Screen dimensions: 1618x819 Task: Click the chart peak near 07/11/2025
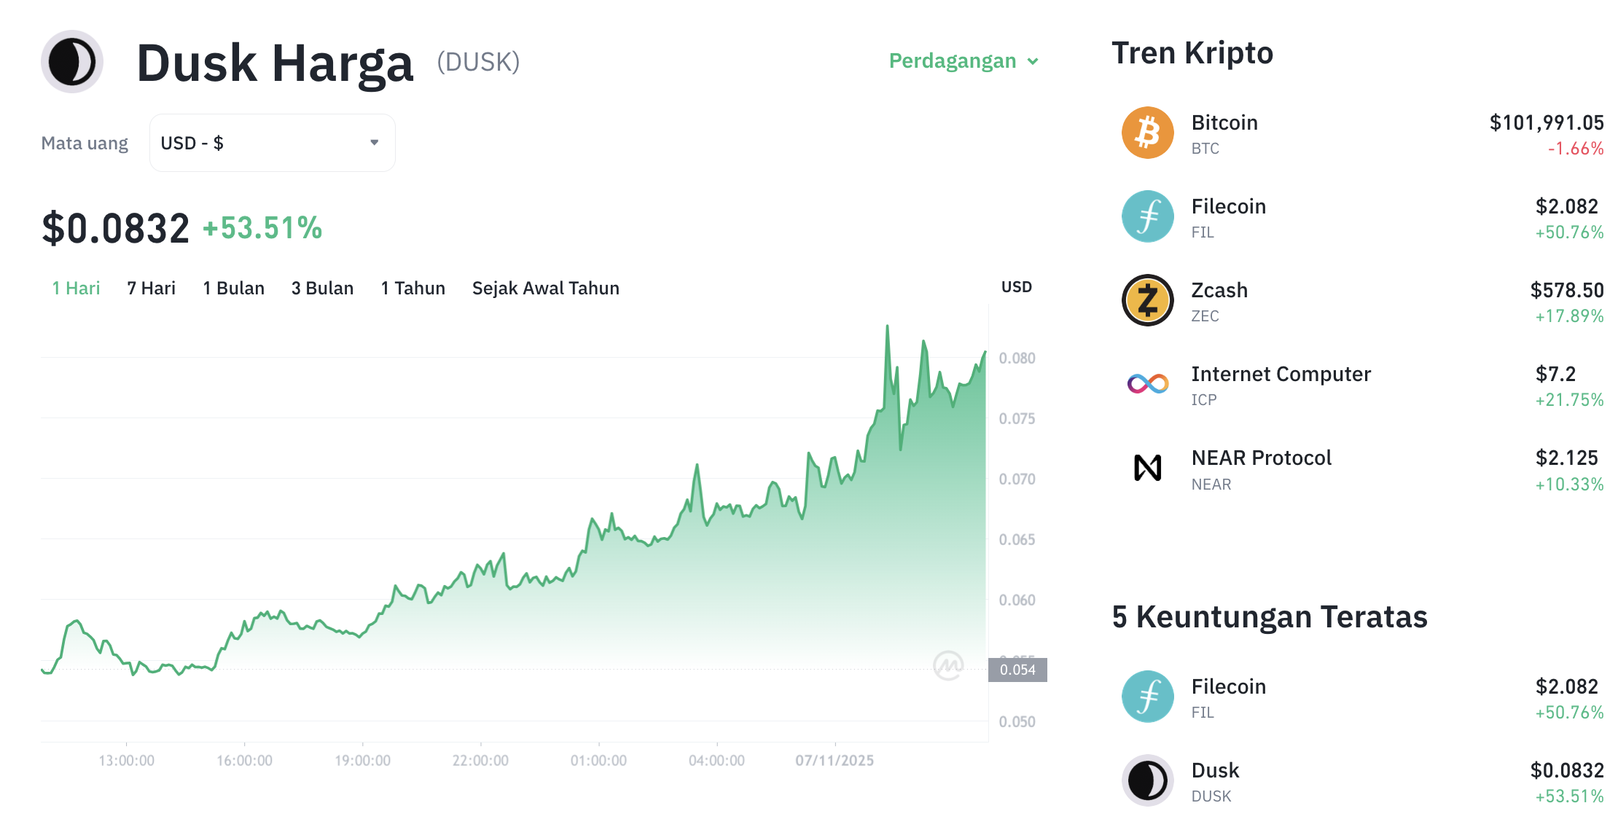point(888,326)
